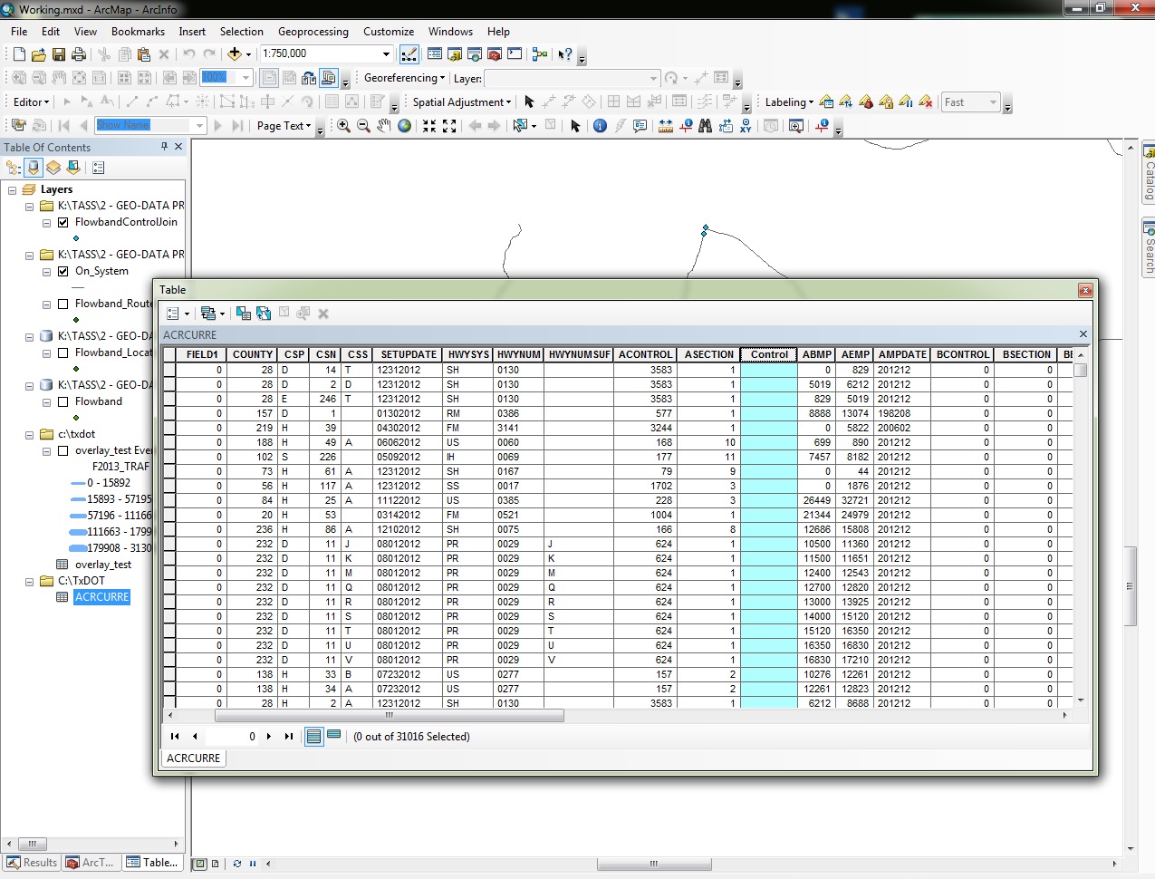Open the ModelBuilder window icon

pyautogui.click(x=540, y=54)
